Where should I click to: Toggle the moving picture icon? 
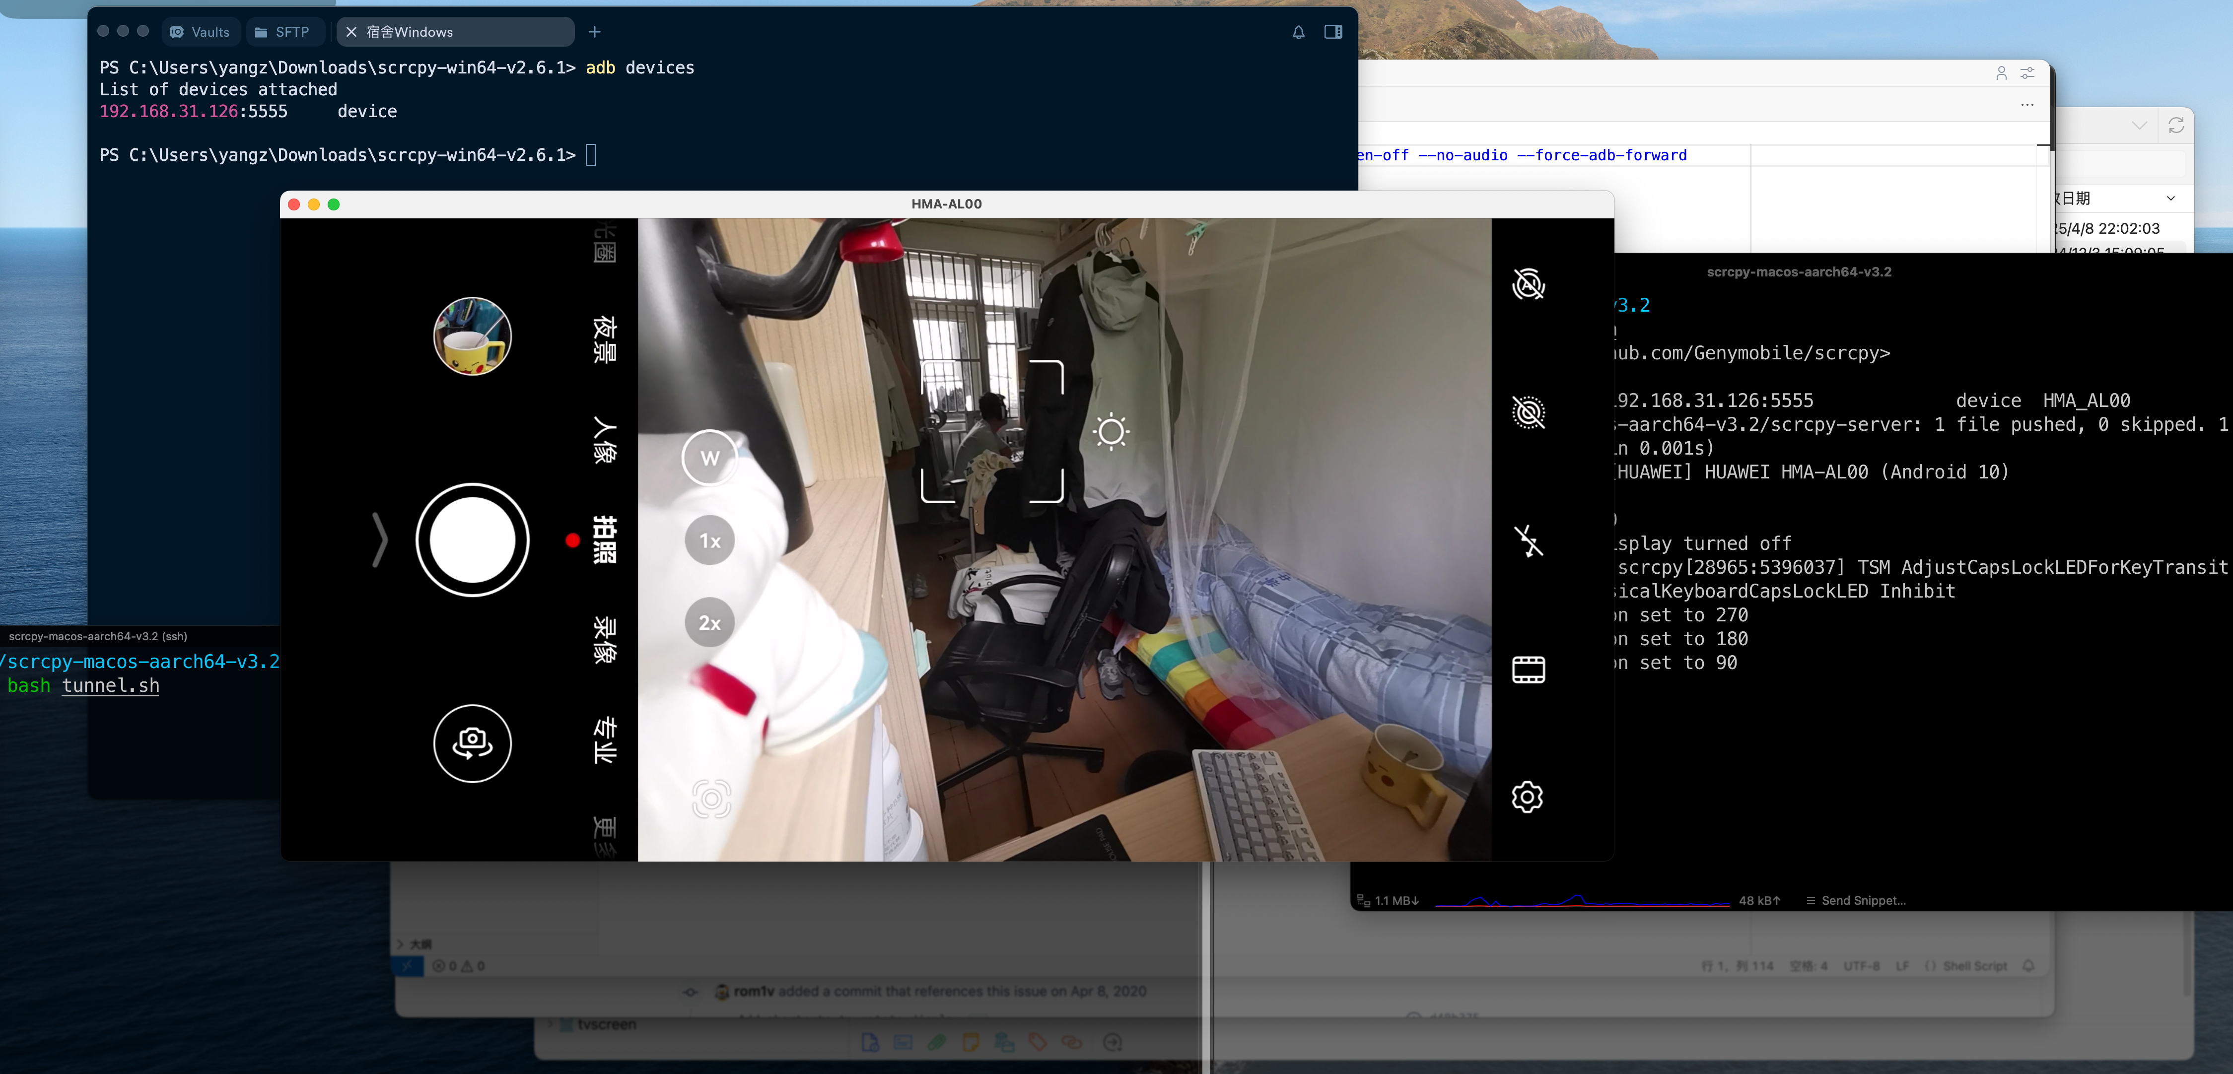coord(1528,412)
